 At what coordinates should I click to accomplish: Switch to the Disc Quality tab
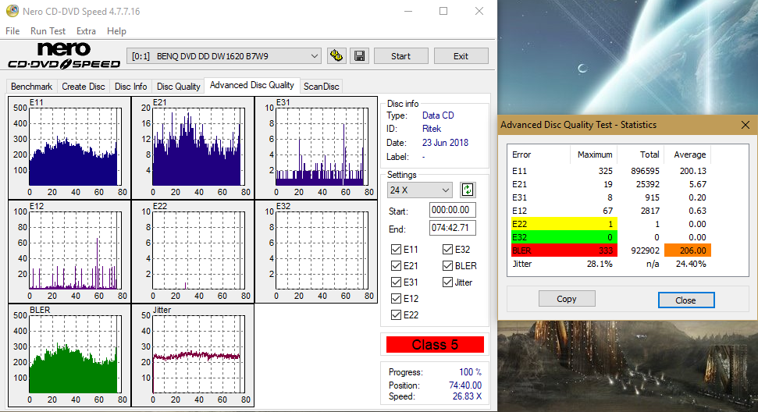179,87
